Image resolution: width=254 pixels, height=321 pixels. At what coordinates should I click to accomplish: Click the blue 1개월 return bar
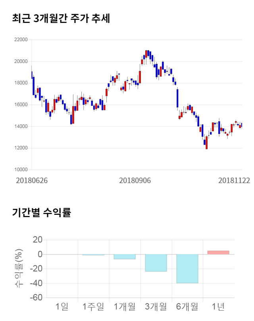(125, 256)
